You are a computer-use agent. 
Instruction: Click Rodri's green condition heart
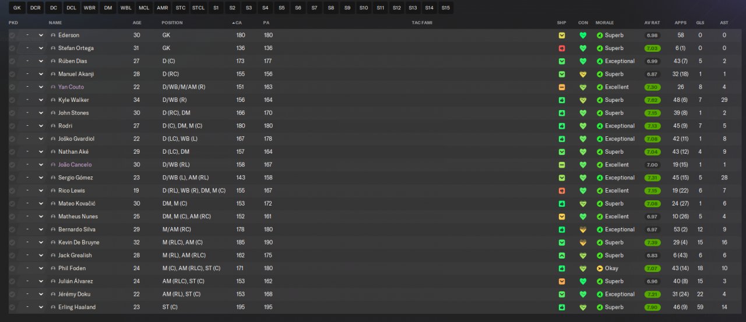[583, 126]
